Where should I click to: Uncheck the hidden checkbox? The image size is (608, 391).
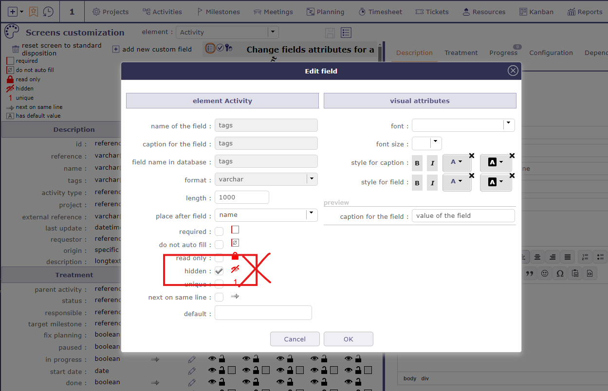(219, 271)
